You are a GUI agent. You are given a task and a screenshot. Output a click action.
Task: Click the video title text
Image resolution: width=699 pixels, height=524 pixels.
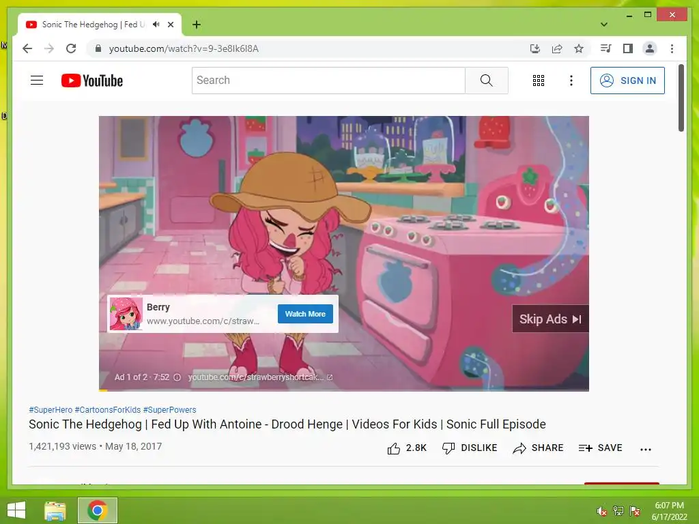287,424
